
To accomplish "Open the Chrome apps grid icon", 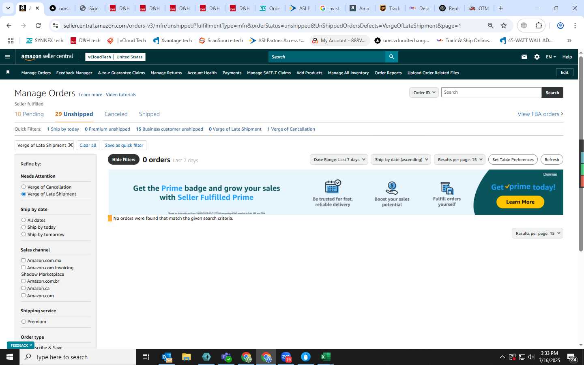I will [11, 41].
